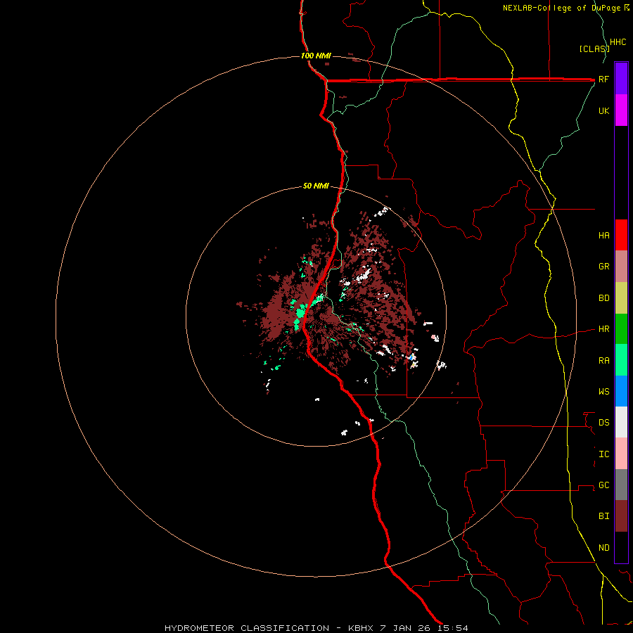Select the IC pink legend swatch
This screenshot has height=633, width=633.
(621, 454)
